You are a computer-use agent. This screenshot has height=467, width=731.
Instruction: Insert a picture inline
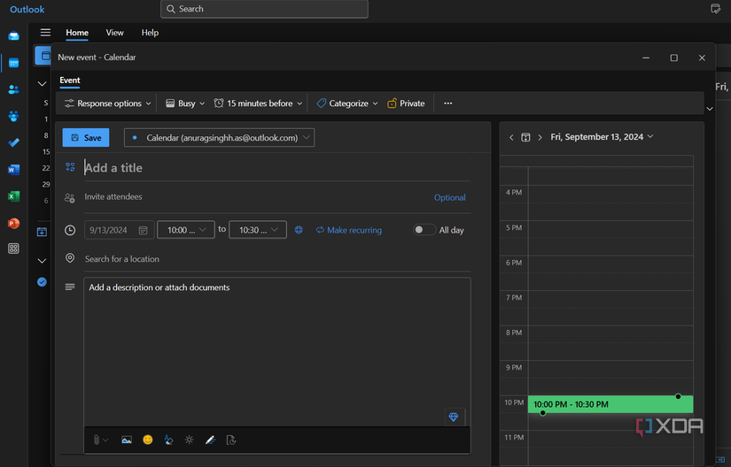click(x=127, y=440)
